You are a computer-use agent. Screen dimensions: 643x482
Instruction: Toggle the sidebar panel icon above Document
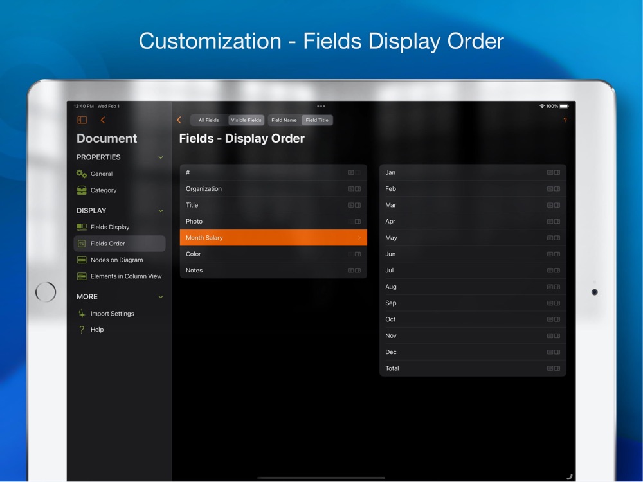[82, 120]
